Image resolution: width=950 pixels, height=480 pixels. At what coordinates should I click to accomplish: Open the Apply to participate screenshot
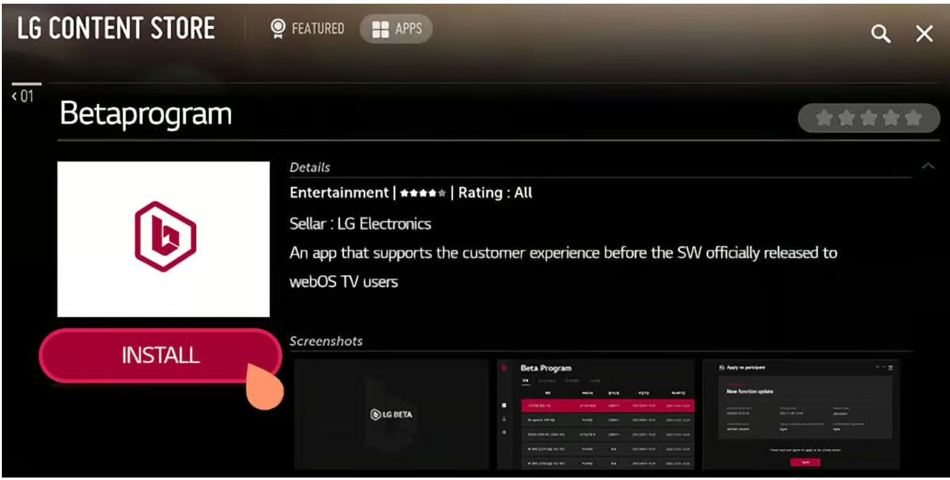(x=801, y=414)
